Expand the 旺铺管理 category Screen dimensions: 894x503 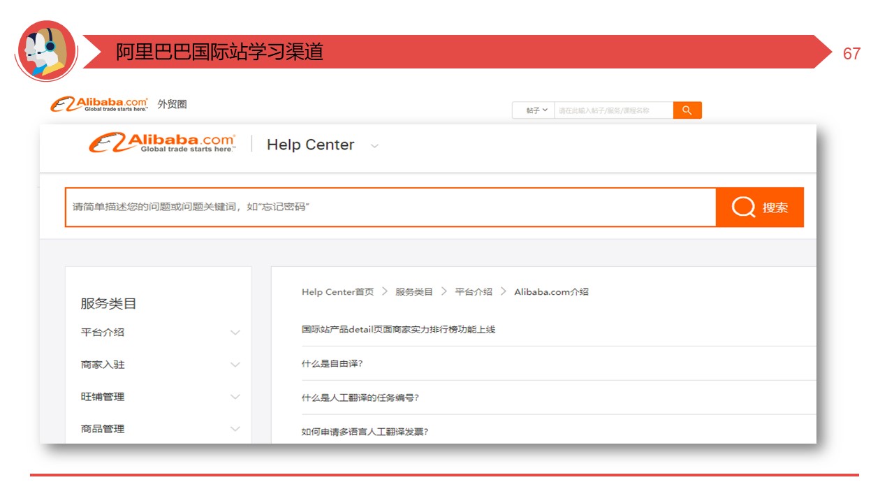pos(235,397)
